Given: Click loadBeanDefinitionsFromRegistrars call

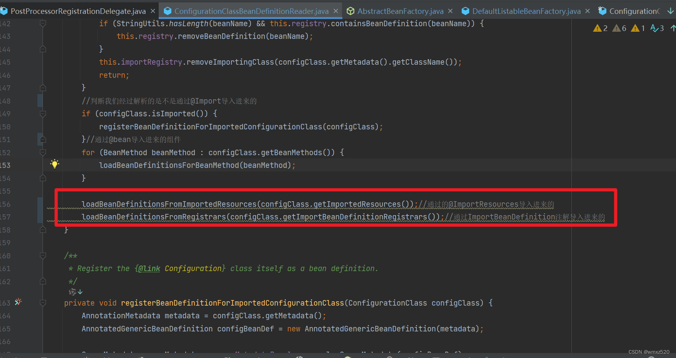Looking at the screenshot, I should (154, 217).
